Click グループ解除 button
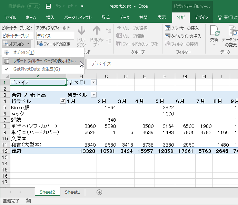This screenshot has width=238, height=205. point(130,36)
